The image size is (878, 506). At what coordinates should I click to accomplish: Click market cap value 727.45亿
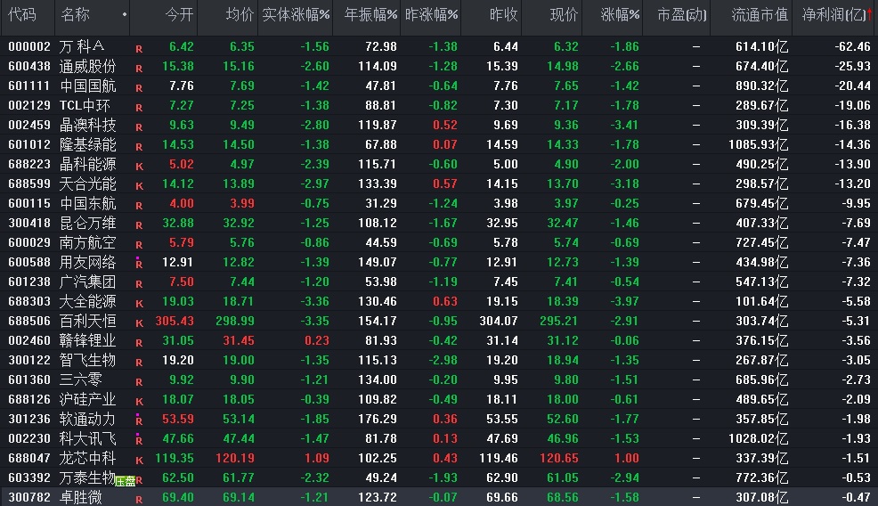761,242
